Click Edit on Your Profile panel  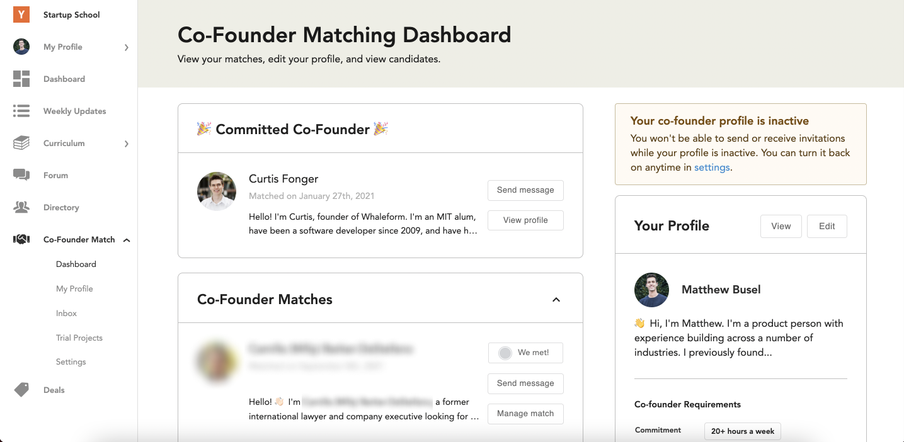point(827,226)
